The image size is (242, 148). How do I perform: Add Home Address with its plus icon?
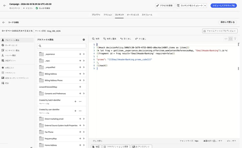tap(80, 145)
